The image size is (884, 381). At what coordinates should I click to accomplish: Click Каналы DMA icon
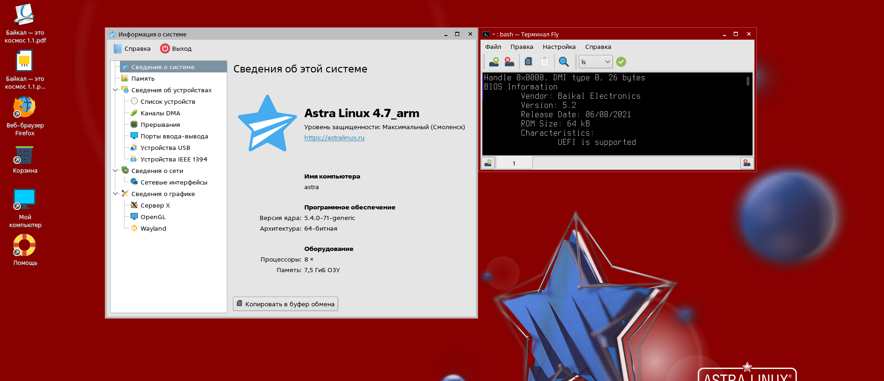tap(134, 113)
